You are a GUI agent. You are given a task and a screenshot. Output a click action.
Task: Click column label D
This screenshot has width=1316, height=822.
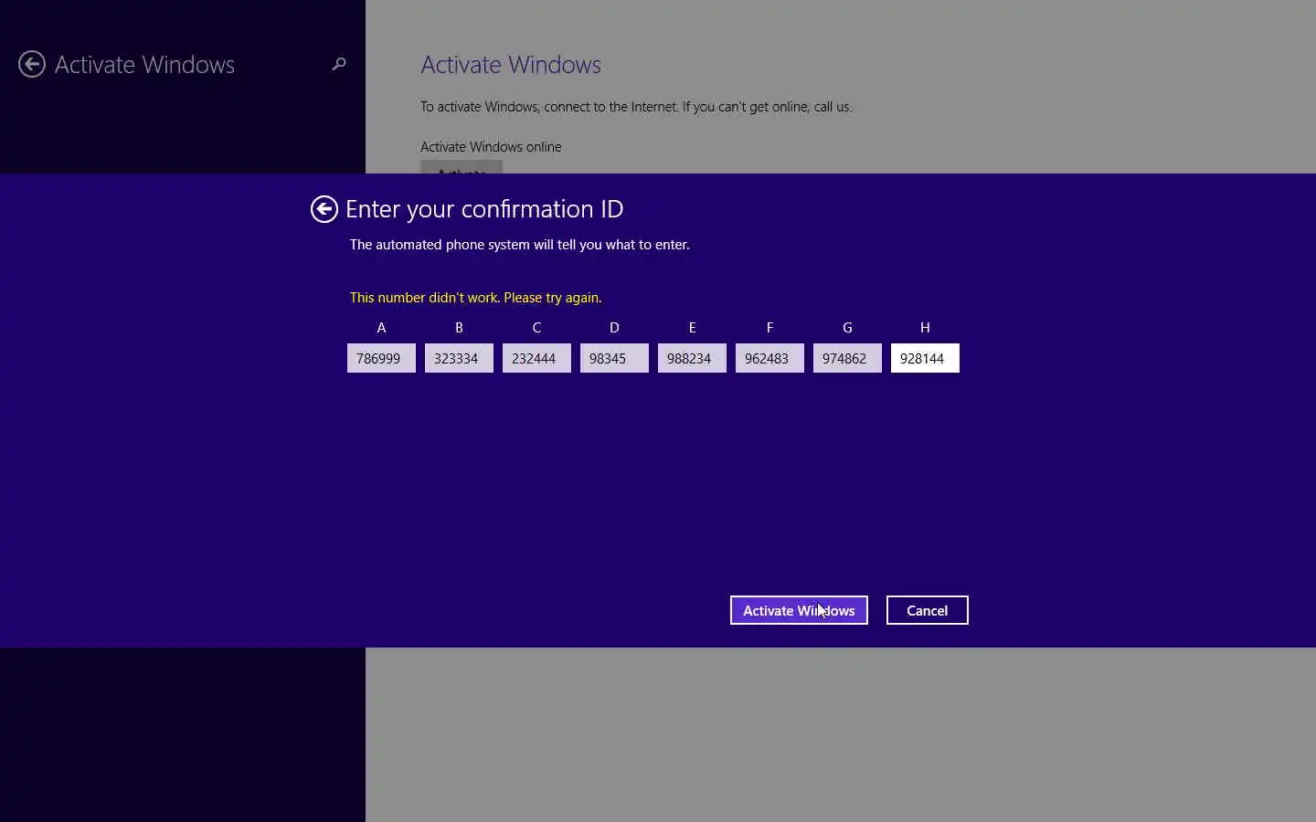[x=614, y=327]
